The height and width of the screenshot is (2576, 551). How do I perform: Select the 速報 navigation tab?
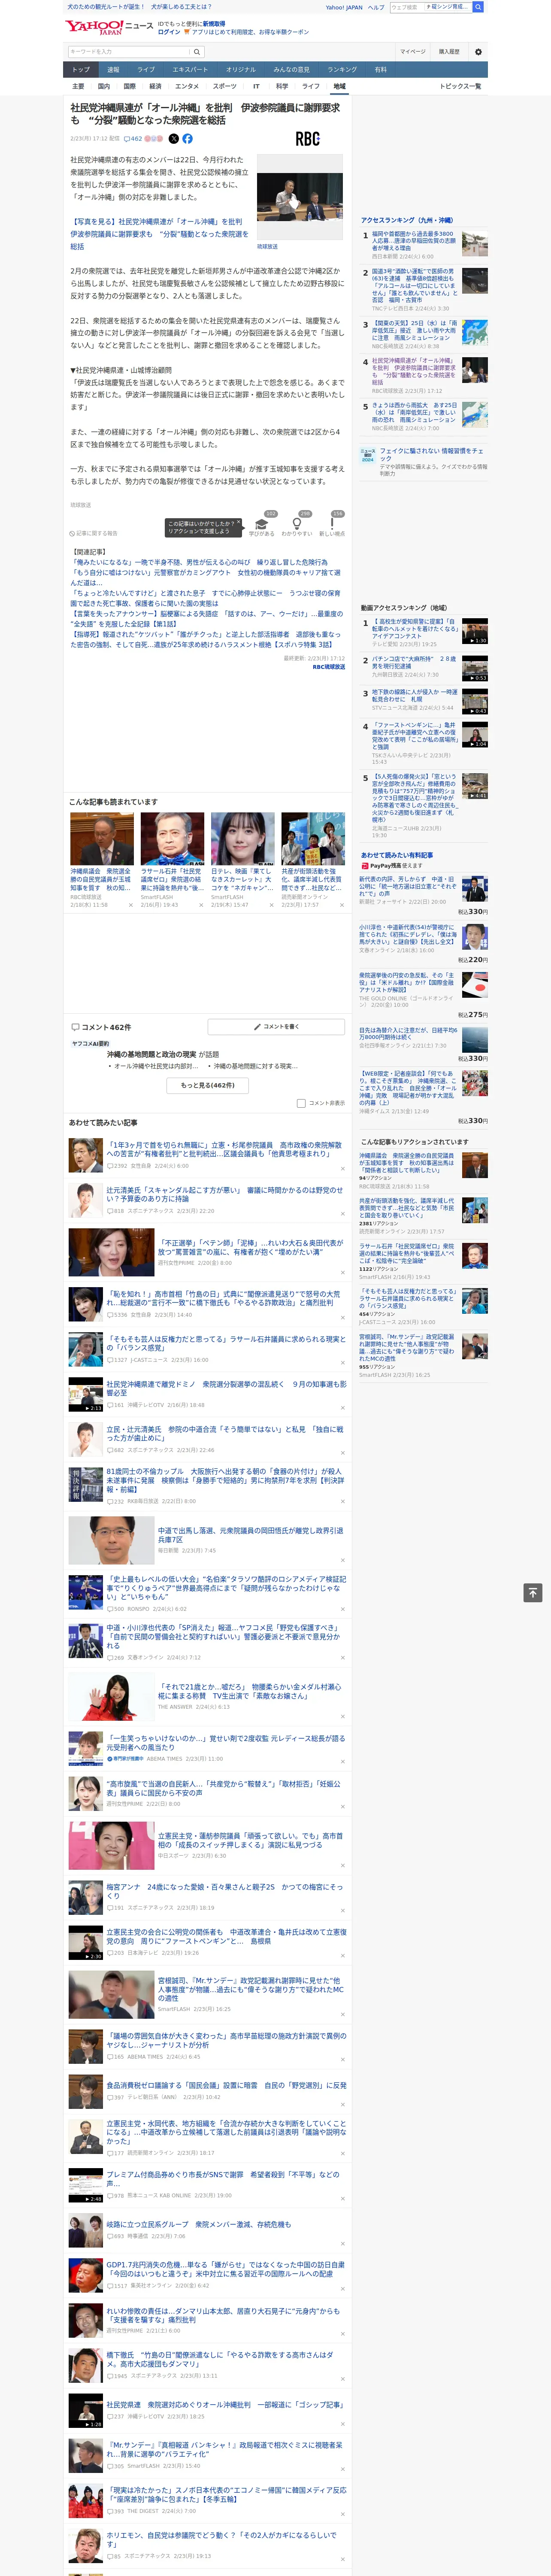[113, 70]
